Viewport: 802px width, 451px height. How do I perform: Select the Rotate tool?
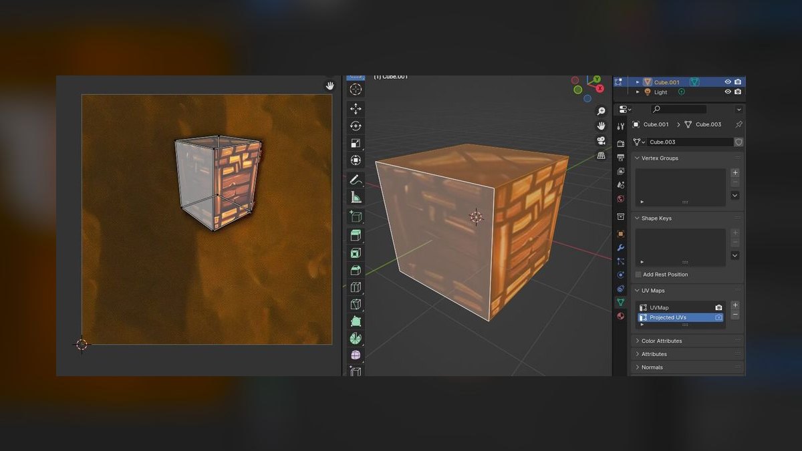pos(356,126)
